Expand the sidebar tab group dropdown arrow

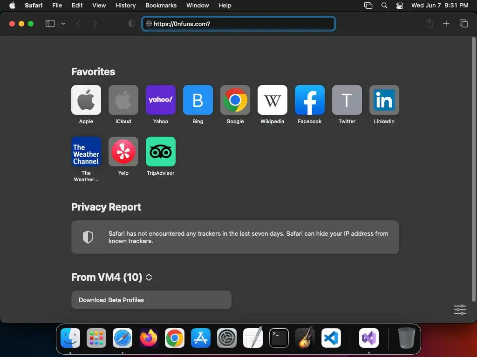click(63, 24)
